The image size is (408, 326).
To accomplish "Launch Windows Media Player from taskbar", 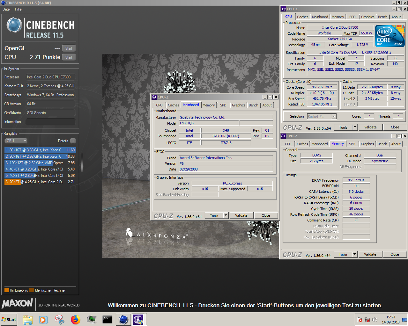I will pyautogui.click(x=43, y=319).
